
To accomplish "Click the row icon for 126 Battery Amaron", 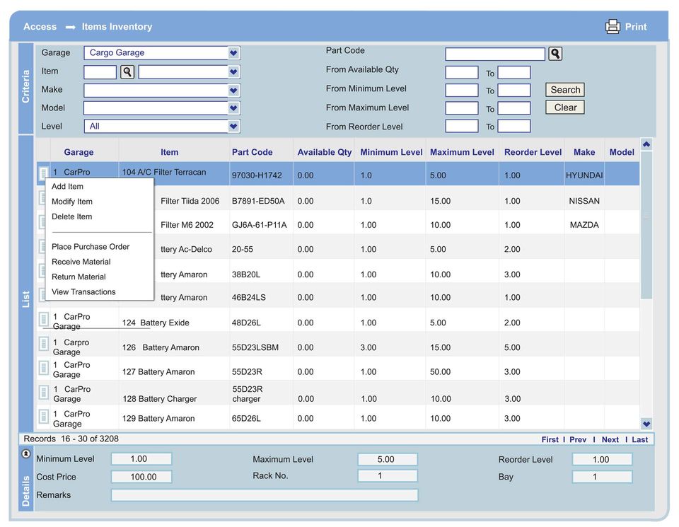I will tap(43, 344).
